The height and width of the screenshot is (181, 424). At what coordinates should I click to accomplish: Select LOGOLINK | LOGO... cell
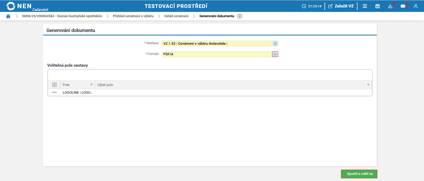pos(78,92)
